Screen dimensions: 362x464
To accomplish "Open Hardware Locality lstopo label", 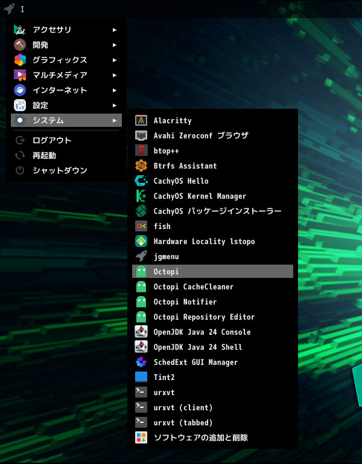I will click(x=204, y=241).
